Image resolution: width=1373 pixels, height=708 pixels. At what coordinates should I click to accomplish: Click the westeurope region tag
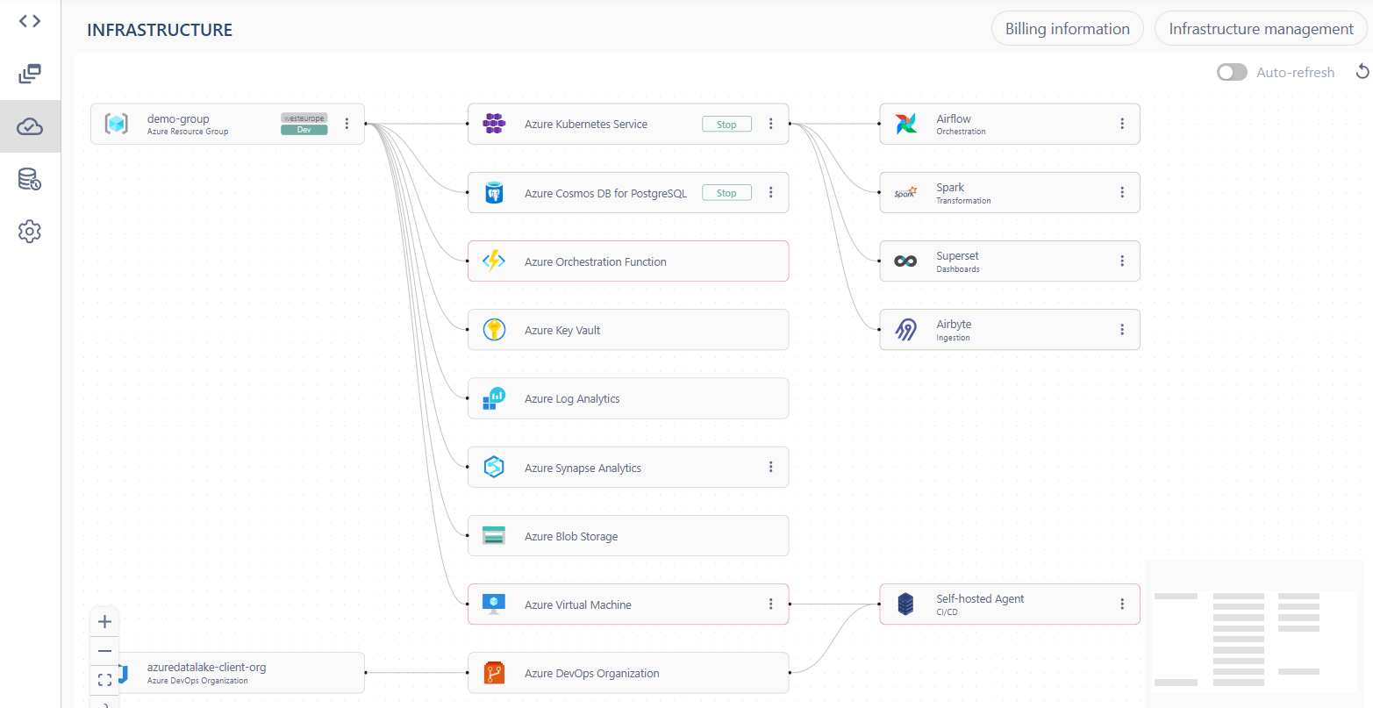pos(304,118)
